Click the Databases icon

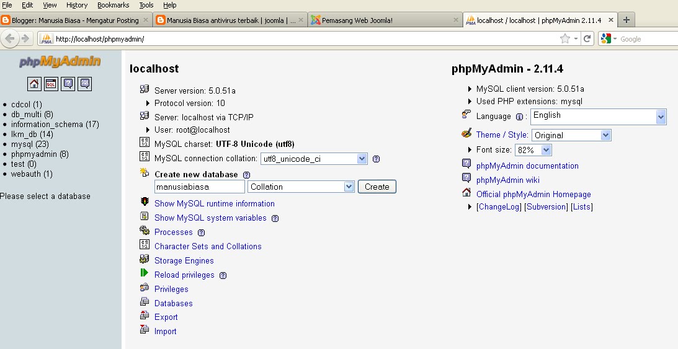pos(145,301)
